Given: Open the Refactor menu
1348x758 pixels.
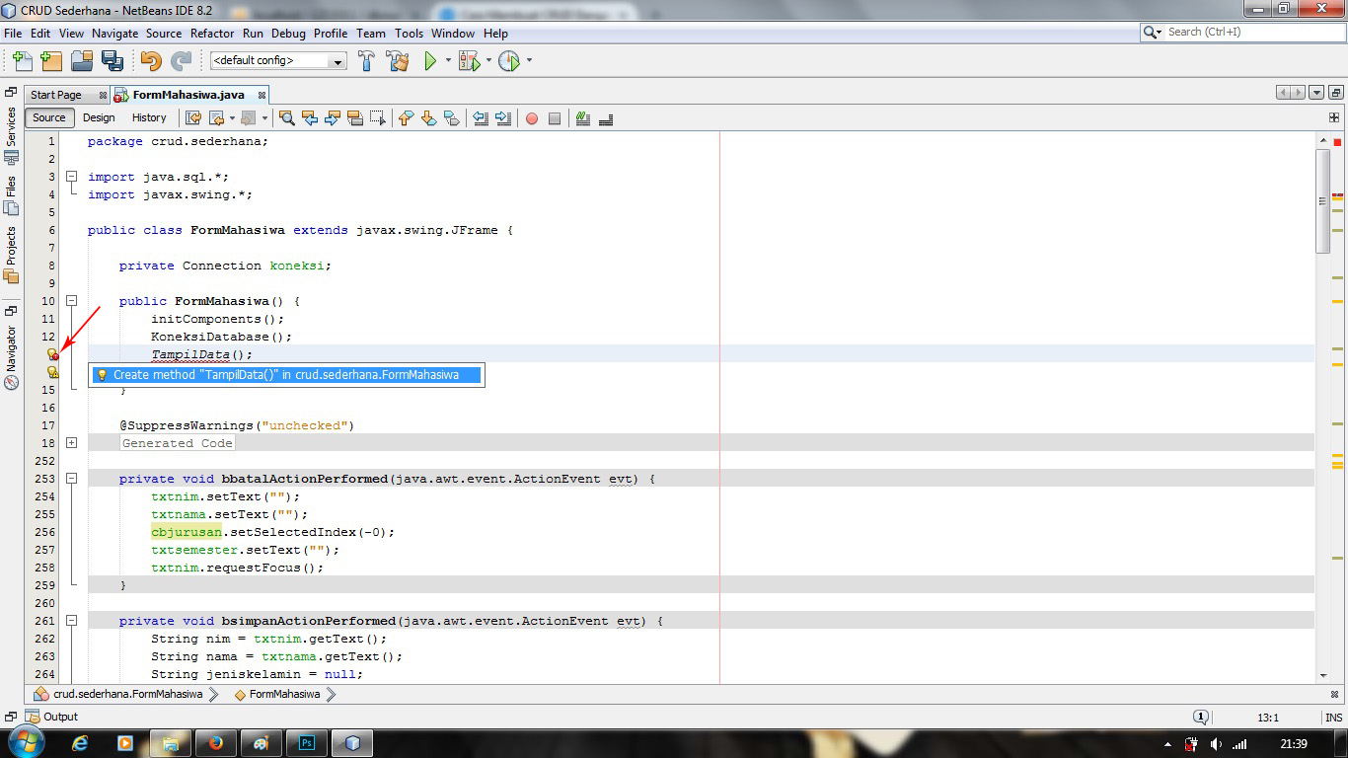Looking at the screenshot, I should coord(212,34).
